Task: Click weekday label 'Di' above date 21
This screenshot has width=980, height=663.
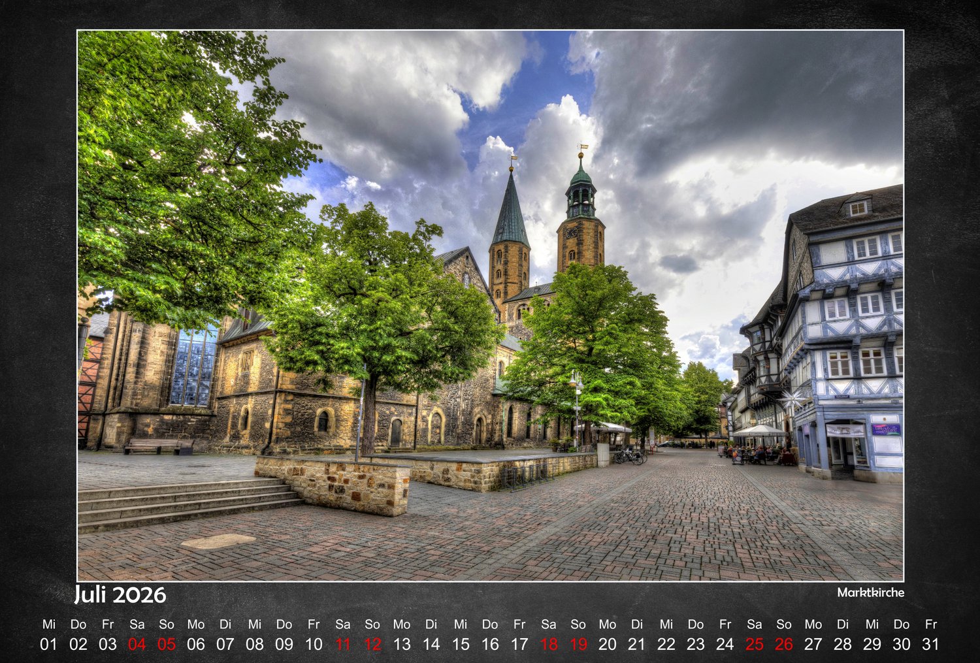Action: point(637,624)
